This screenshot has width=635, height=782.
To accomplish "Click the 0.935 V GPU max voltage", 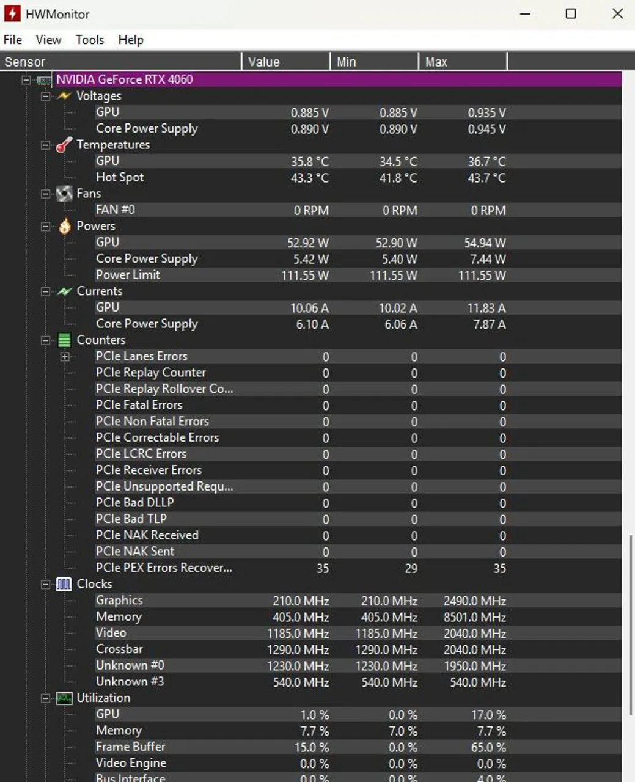I will [487, 113].
